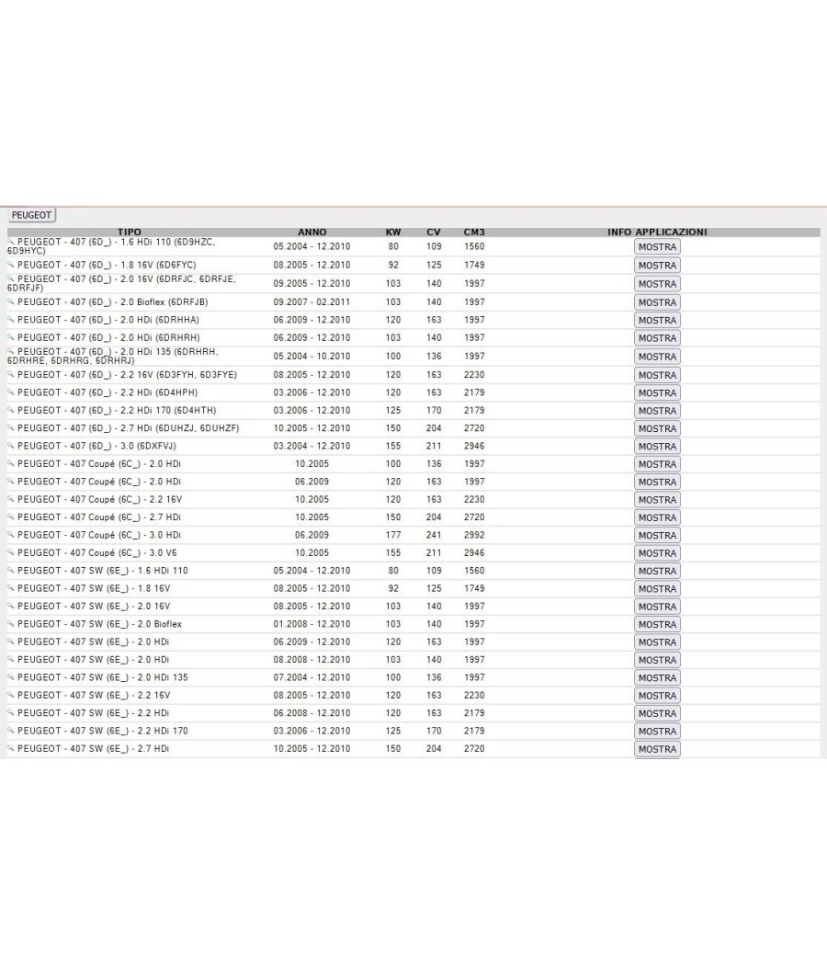Click the '241' CV value
Viewport: 827px width, 965px height.
[434, 536]
